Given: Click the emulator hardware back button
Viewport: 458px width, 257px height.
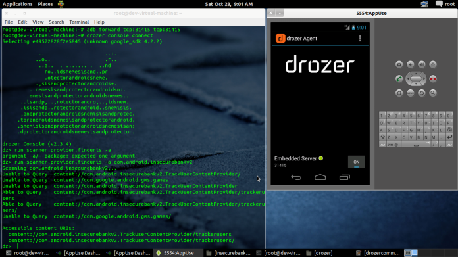Looking at the screenshot, I should pyautogui.click(x=422, y=93).
